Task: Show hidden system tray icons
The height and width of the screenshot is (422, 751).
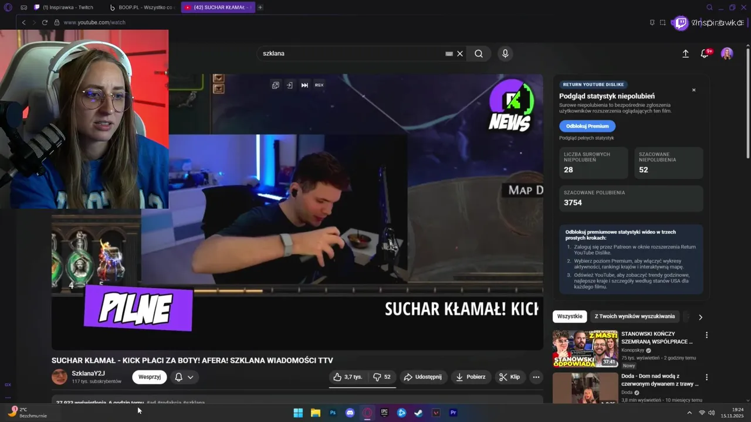Action: pyautogui.click(x=689, y=413)
